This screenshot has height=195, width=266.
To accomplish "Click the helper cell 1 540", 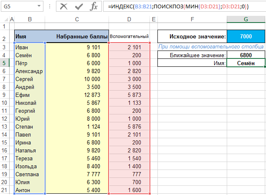I will point(129,158).
